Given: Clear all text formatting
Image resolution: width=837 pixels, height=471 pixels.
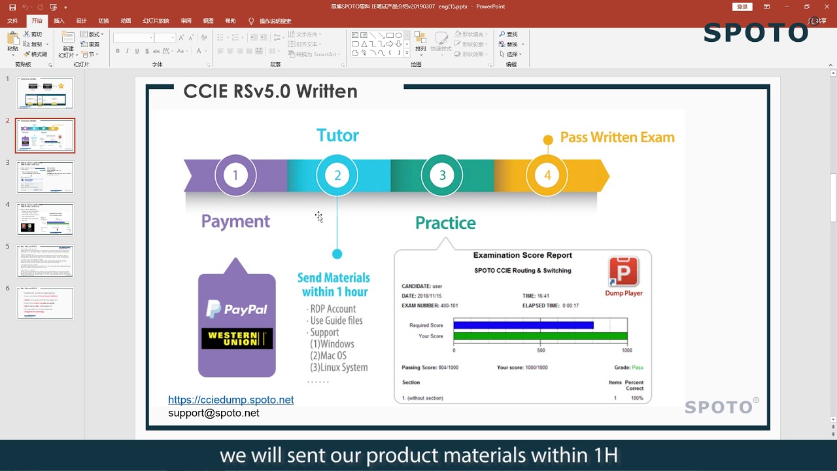Looking at the screenshot, I should (x=205, y=38).
